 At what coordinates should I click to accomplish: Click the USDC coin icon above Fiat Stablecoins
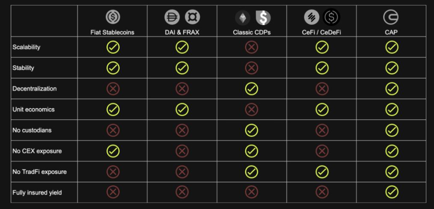pos(113,17)
